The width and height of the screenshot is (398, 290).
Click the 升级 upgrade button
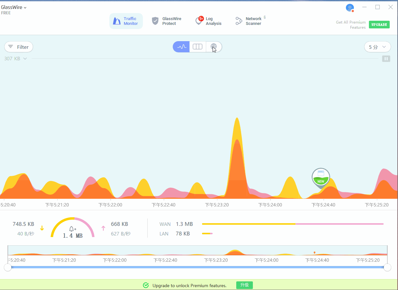245,285
